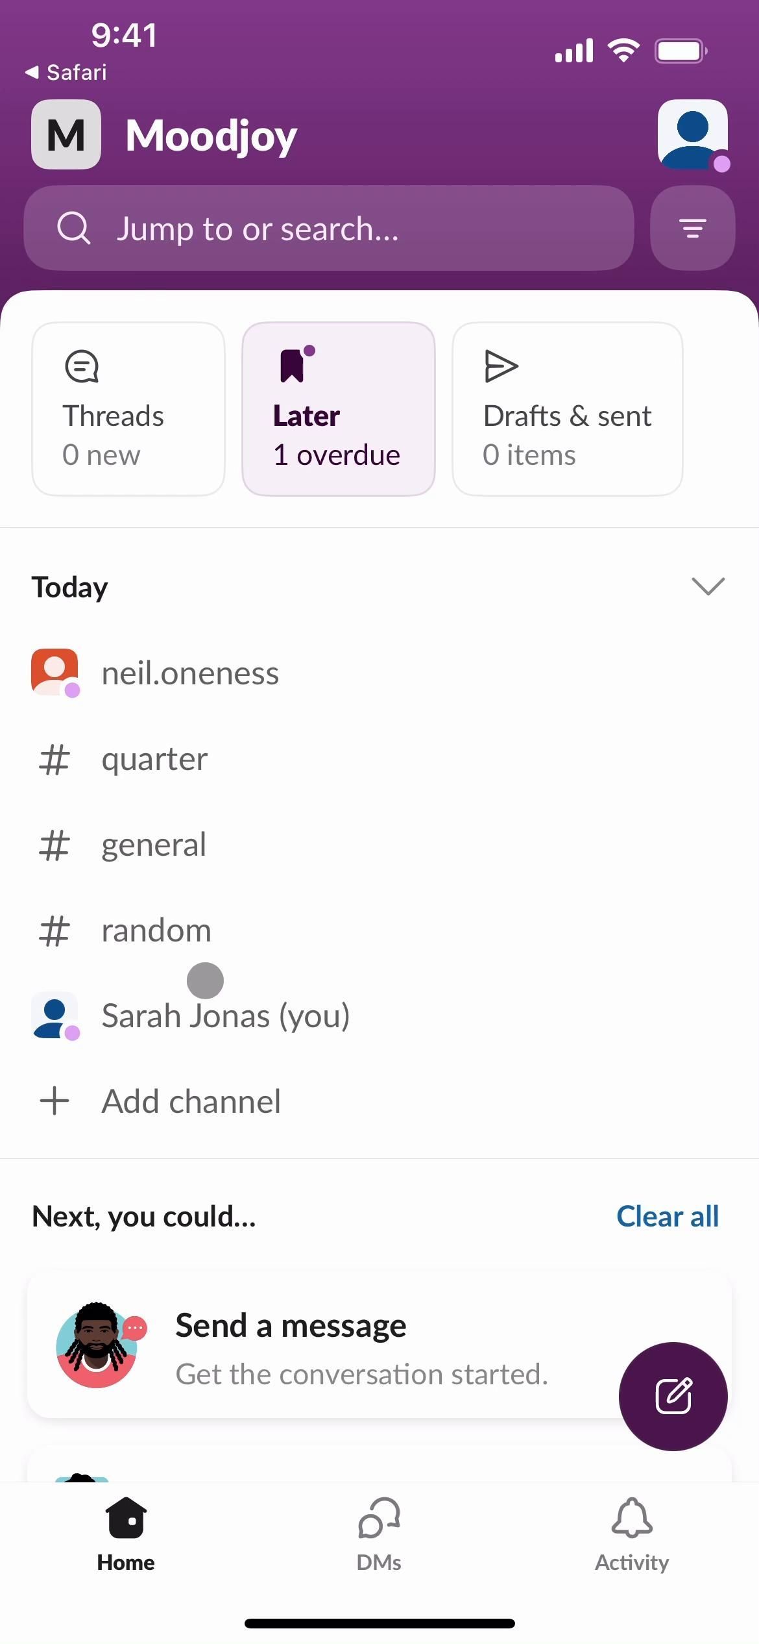Tap the profile avatar at top right
This screenshot has height=1644, width=759.
(x=692, y=134)
